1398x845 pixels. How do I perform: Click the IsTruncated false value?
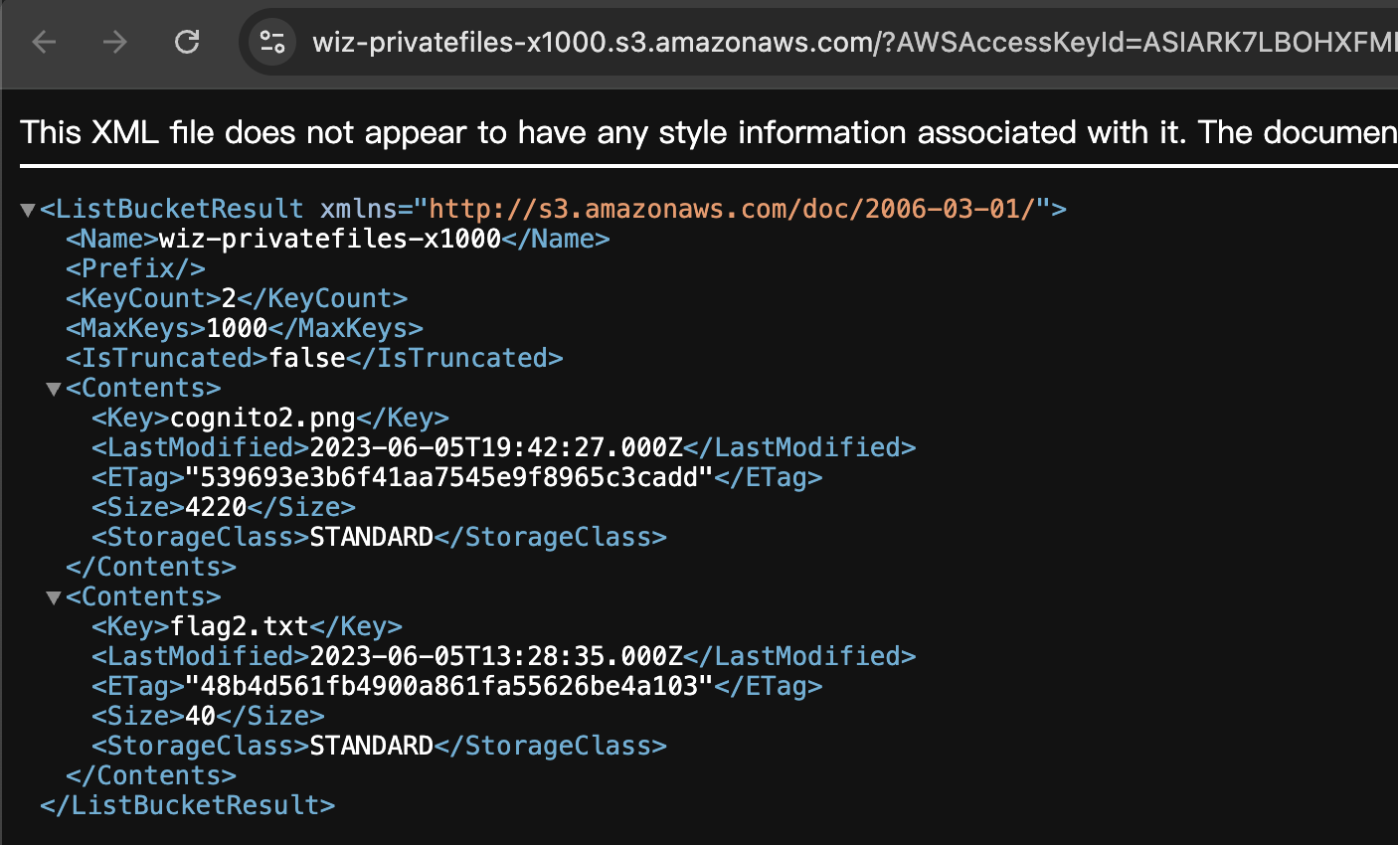tap(307, 358)
